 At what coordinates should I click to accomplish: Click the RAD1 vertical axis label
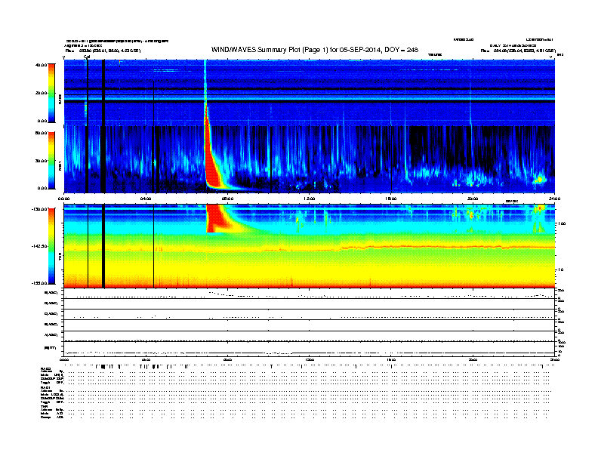60,165
